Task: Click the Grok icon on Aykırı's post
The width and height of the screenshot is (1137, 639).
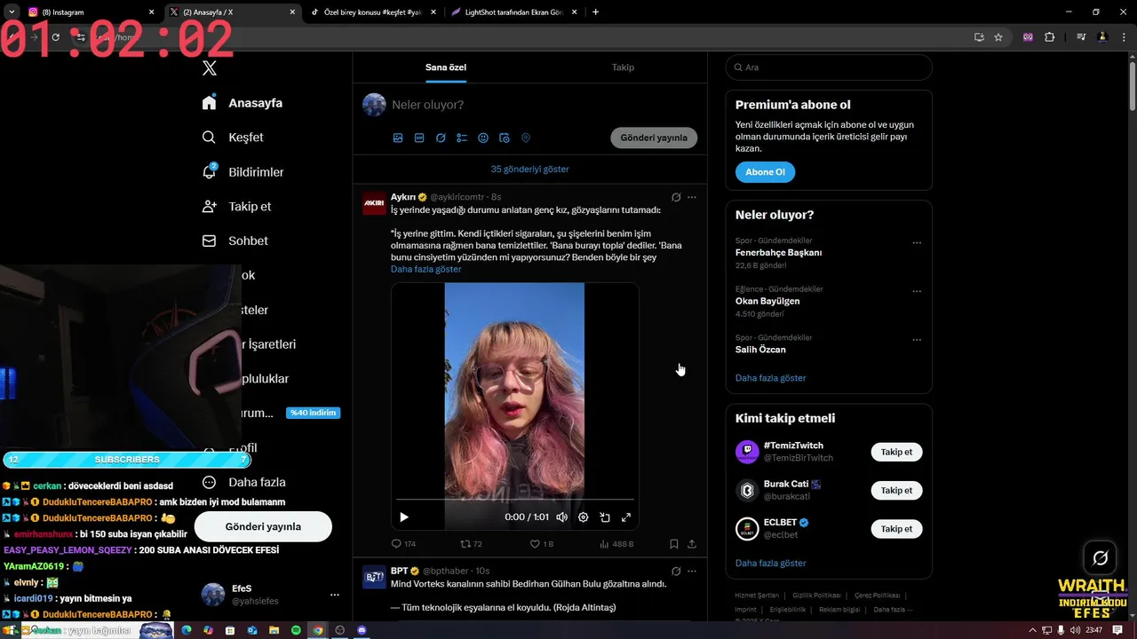Action: click(676, 197)
